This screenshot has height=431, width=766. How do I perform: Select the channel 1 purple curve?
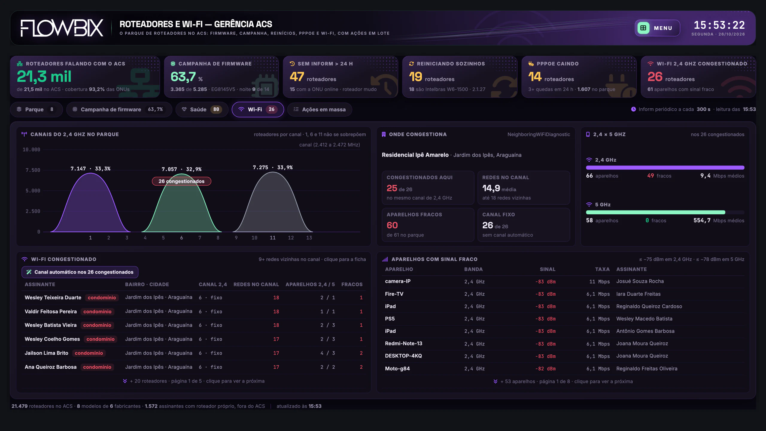click(x=90, y=202)
